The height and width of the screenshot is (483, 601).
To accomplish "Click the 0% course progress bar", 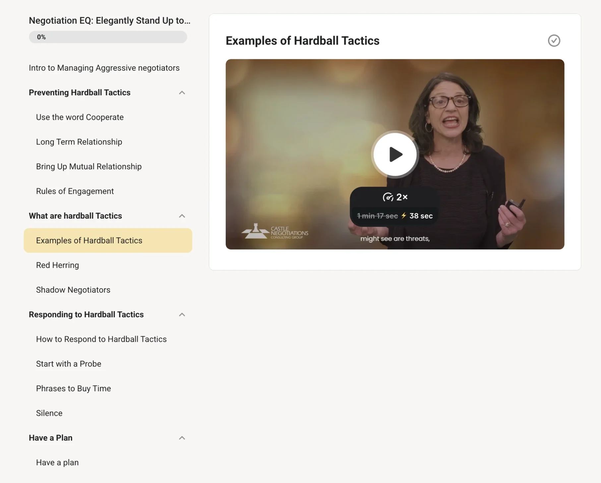I will coord(108,37).
